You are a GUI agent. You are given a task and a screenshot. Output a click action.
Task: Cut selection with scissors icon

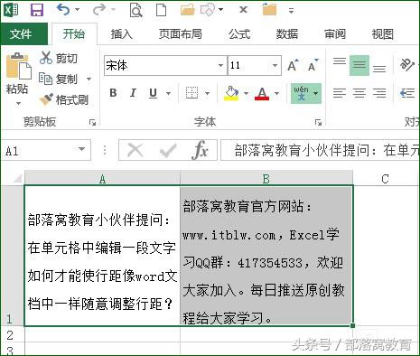(46, 58)
